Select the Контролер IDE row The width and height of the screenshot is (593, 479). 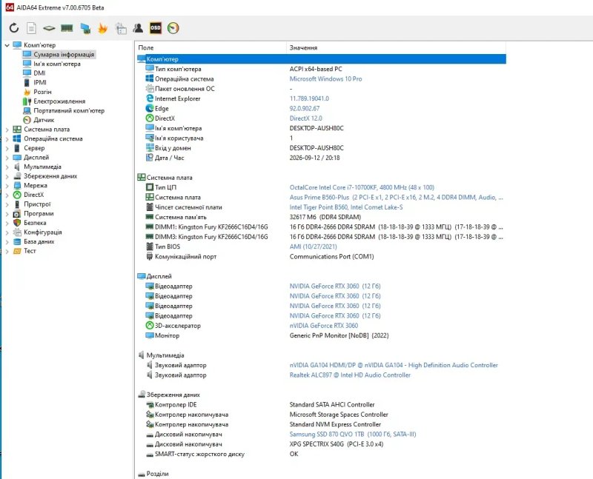(x=322, y=404)
